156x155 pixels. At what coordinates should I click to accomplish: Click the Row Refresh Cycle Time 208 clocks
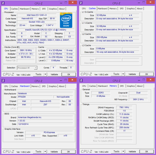(x=124, y=127)
